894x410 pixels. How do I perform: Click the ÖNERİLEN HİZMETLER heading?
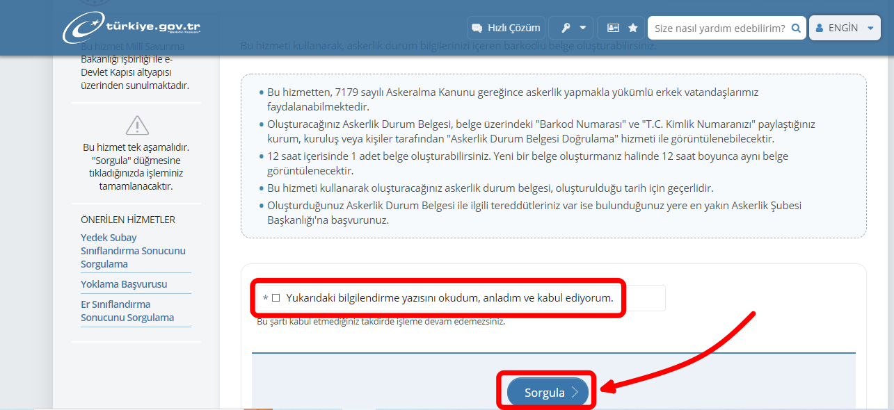[x=128, y=220]
